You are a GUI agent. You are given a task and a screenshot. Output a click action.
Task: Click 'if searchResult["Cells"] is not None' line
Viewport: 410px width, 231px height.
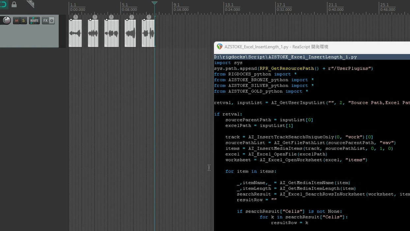point(289,211)
